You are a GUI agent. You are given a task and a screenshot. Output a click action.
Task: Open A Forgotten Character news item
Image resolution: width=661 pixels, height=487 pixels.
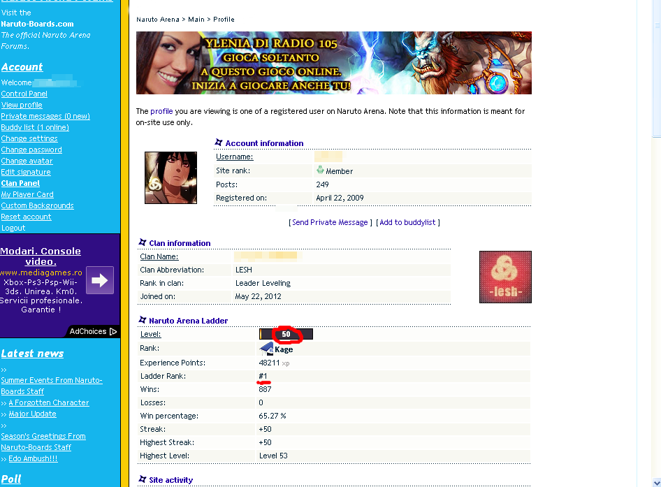(49, 402)
